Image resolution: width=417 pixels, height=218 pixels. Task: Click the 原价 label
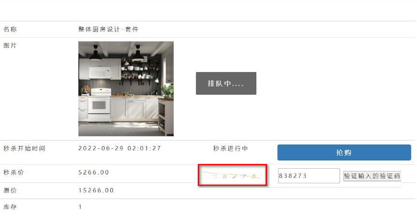click(x=10, y=190)
